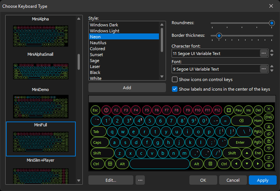Screen dimensions: 280x191
Task: Click the Del key in keyboard preview
Action: (x=258, y=110)
